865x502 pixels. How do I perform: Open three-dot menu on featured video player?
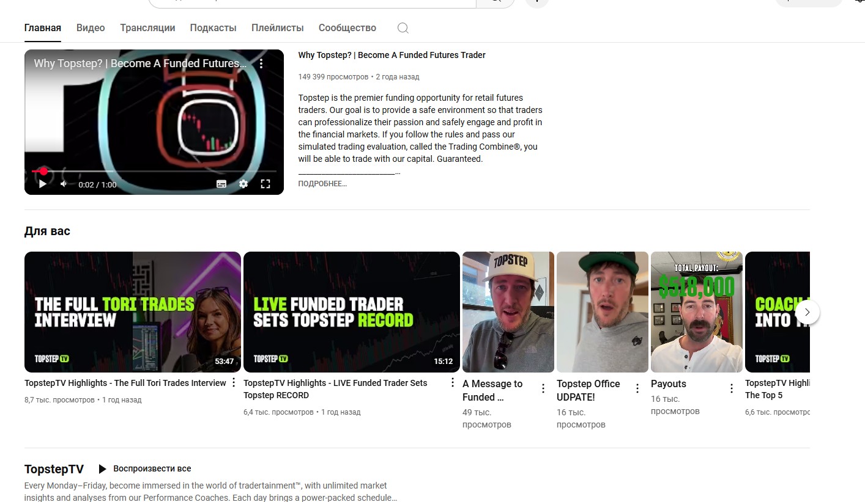[x=261, y=64]
